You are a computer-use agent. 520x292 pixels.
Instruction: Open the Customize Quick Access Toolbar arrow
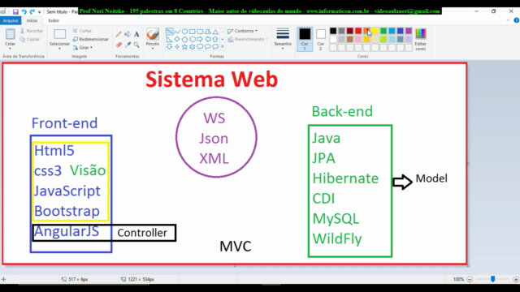[40, 11]
